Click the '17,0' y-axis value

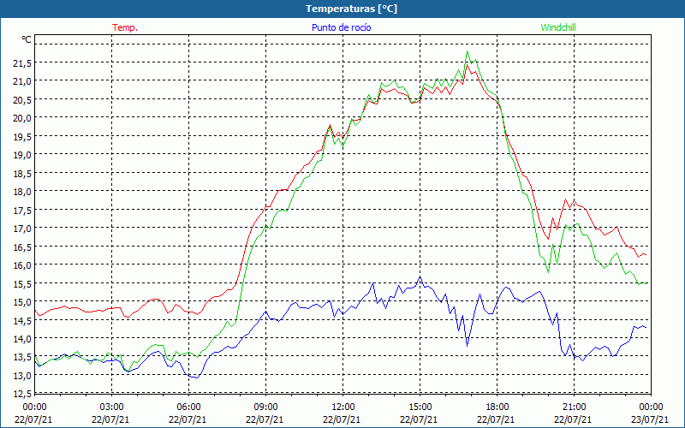22,228
